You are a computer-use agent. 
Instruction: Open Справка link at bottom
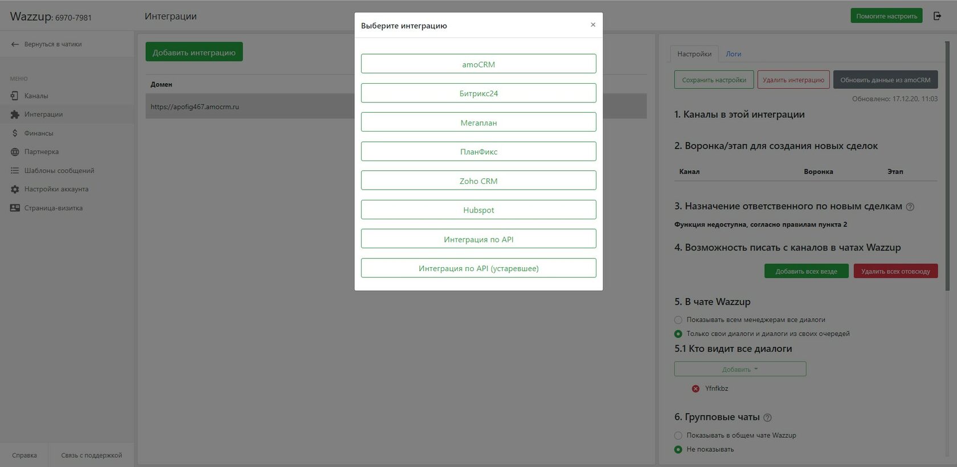[24, 455]
